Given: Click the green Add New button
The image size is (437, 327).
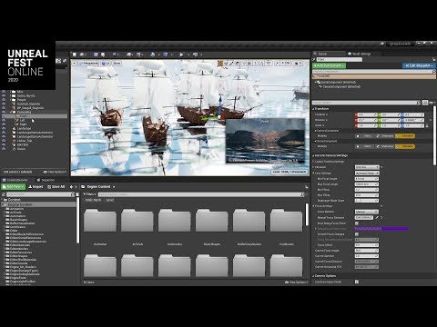Looking at the screenshot, I should coord(13,187).
